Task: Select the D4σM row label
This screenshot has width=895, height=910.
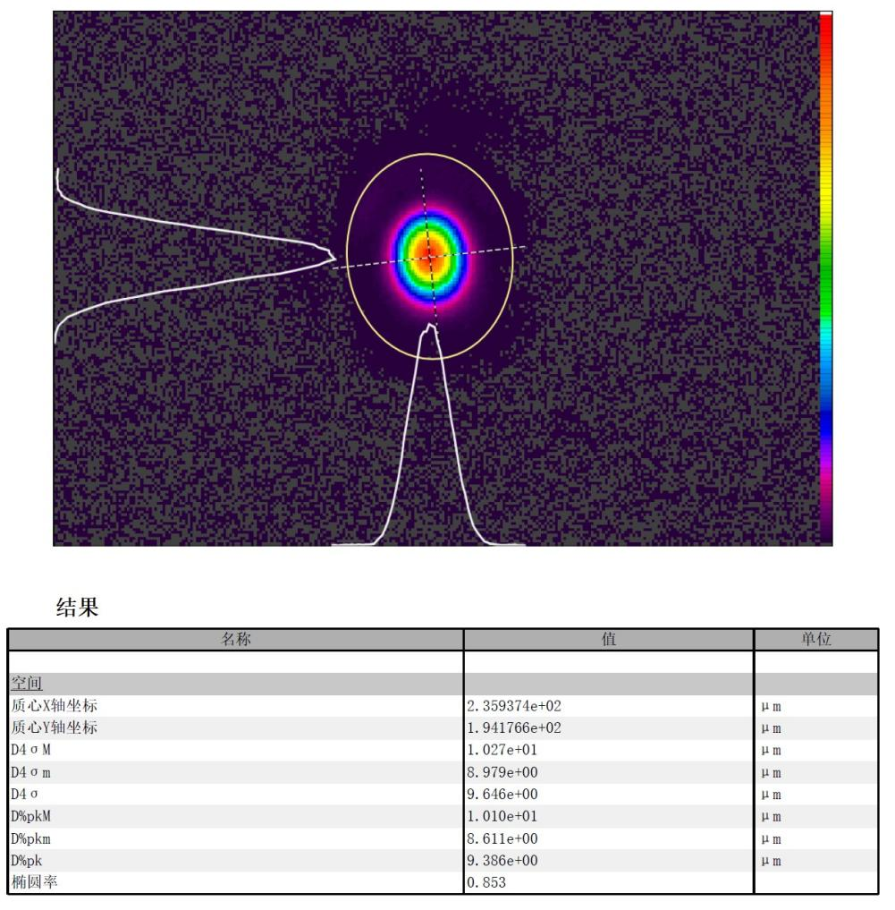Action: [30, 750]
